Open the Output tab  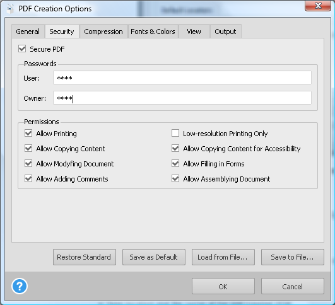pyautogui.click(x=225, y=32)
